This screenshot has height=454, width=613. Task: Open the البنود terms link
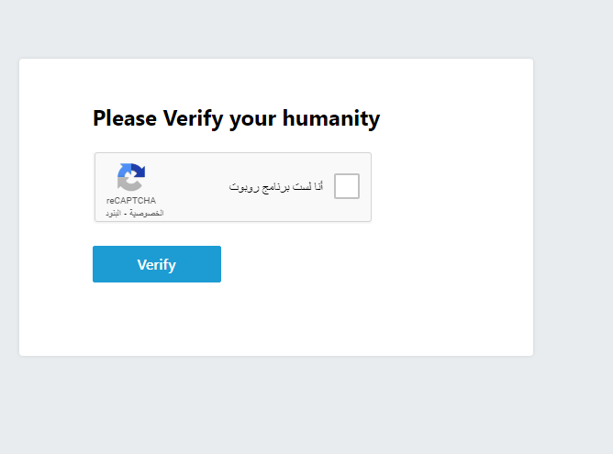coord(114,214)
